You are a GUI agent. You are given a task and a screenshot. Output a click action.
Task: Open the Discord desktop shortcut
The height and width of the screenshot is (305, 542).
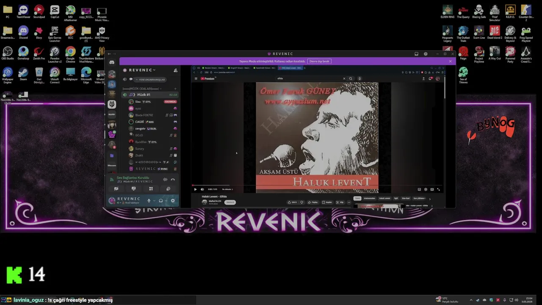pyautogui.click(x=23, y=32)
